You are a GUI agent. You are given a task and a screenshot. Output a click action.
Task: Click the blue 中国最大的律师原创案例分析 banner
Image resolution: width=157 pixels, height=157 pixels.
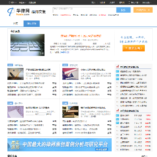click(60, 145)
